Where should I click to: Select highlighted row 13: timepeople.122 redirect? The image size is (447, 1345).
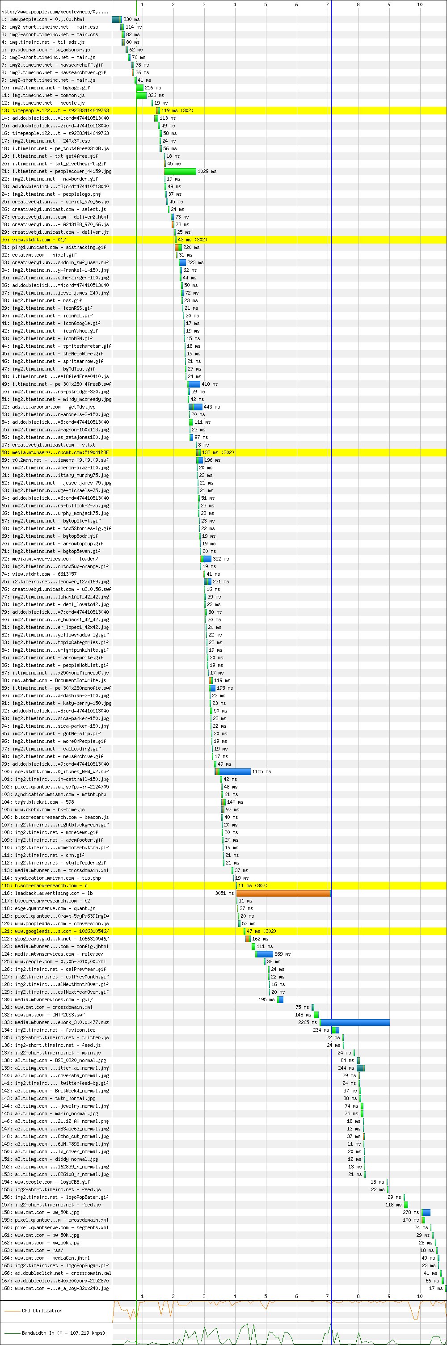[x=223, y=111]
